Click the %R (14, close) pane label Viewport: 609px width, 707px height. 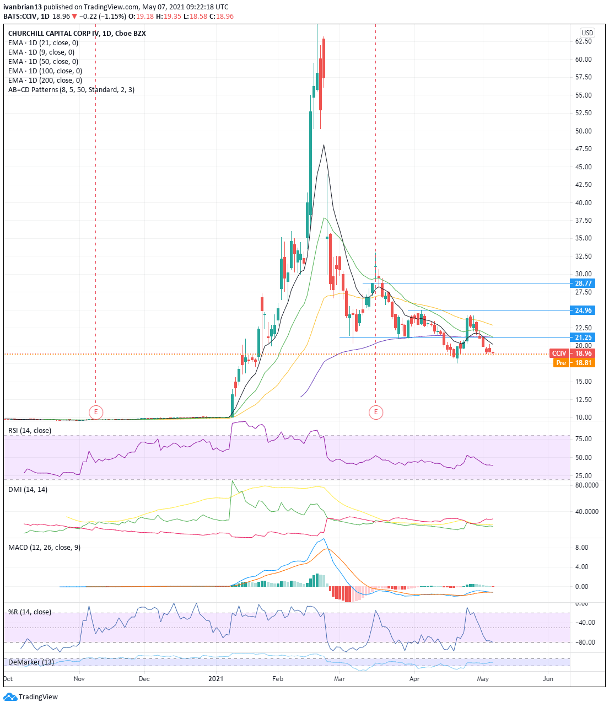pyautogui.click(x=30, y=612)
